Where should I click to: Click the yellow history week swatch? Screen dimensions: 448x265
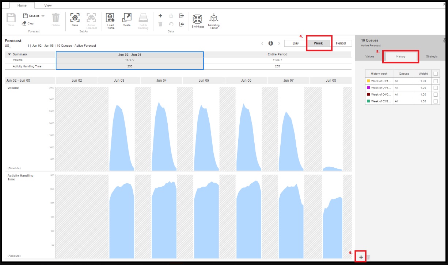pos(368,81)
